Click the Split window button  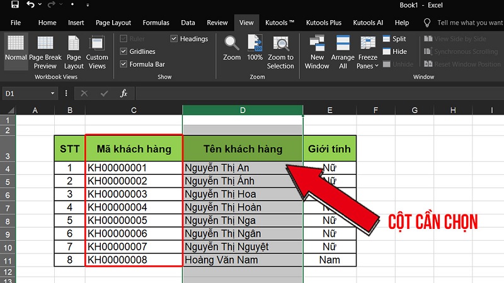pos(394,39)
